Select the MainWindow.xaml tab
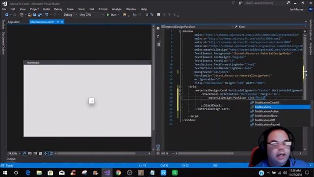Viewport: 314px width, 177px height. [x=42, y=22]
